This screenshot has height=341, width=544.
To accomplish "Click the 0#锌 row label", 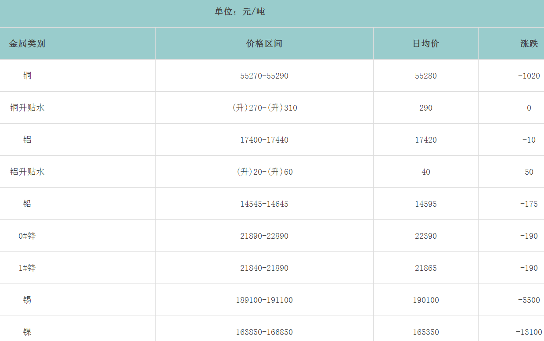I will 27,236.
